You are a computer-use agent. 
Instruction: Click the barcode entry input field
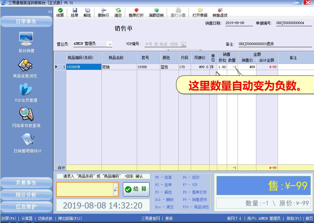coord(84,189)
